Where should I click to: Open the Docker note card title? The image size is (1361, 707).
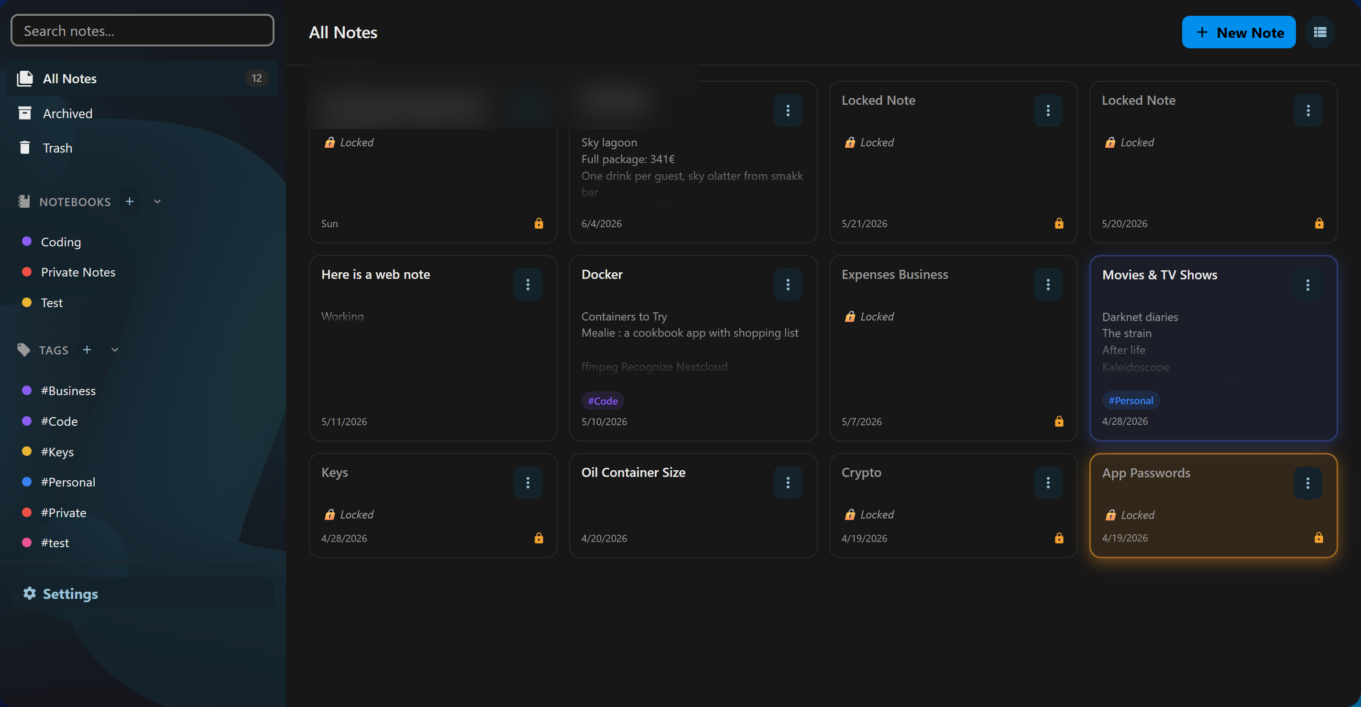point(602,274)
